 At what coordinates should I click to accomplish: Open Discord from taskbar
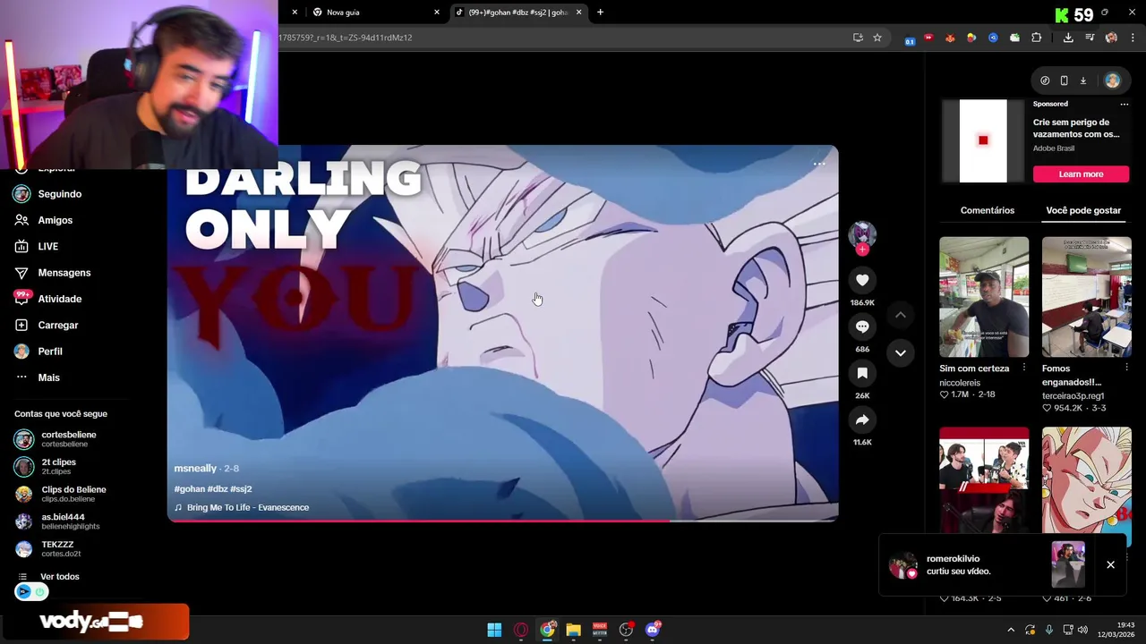coord(653,630)
